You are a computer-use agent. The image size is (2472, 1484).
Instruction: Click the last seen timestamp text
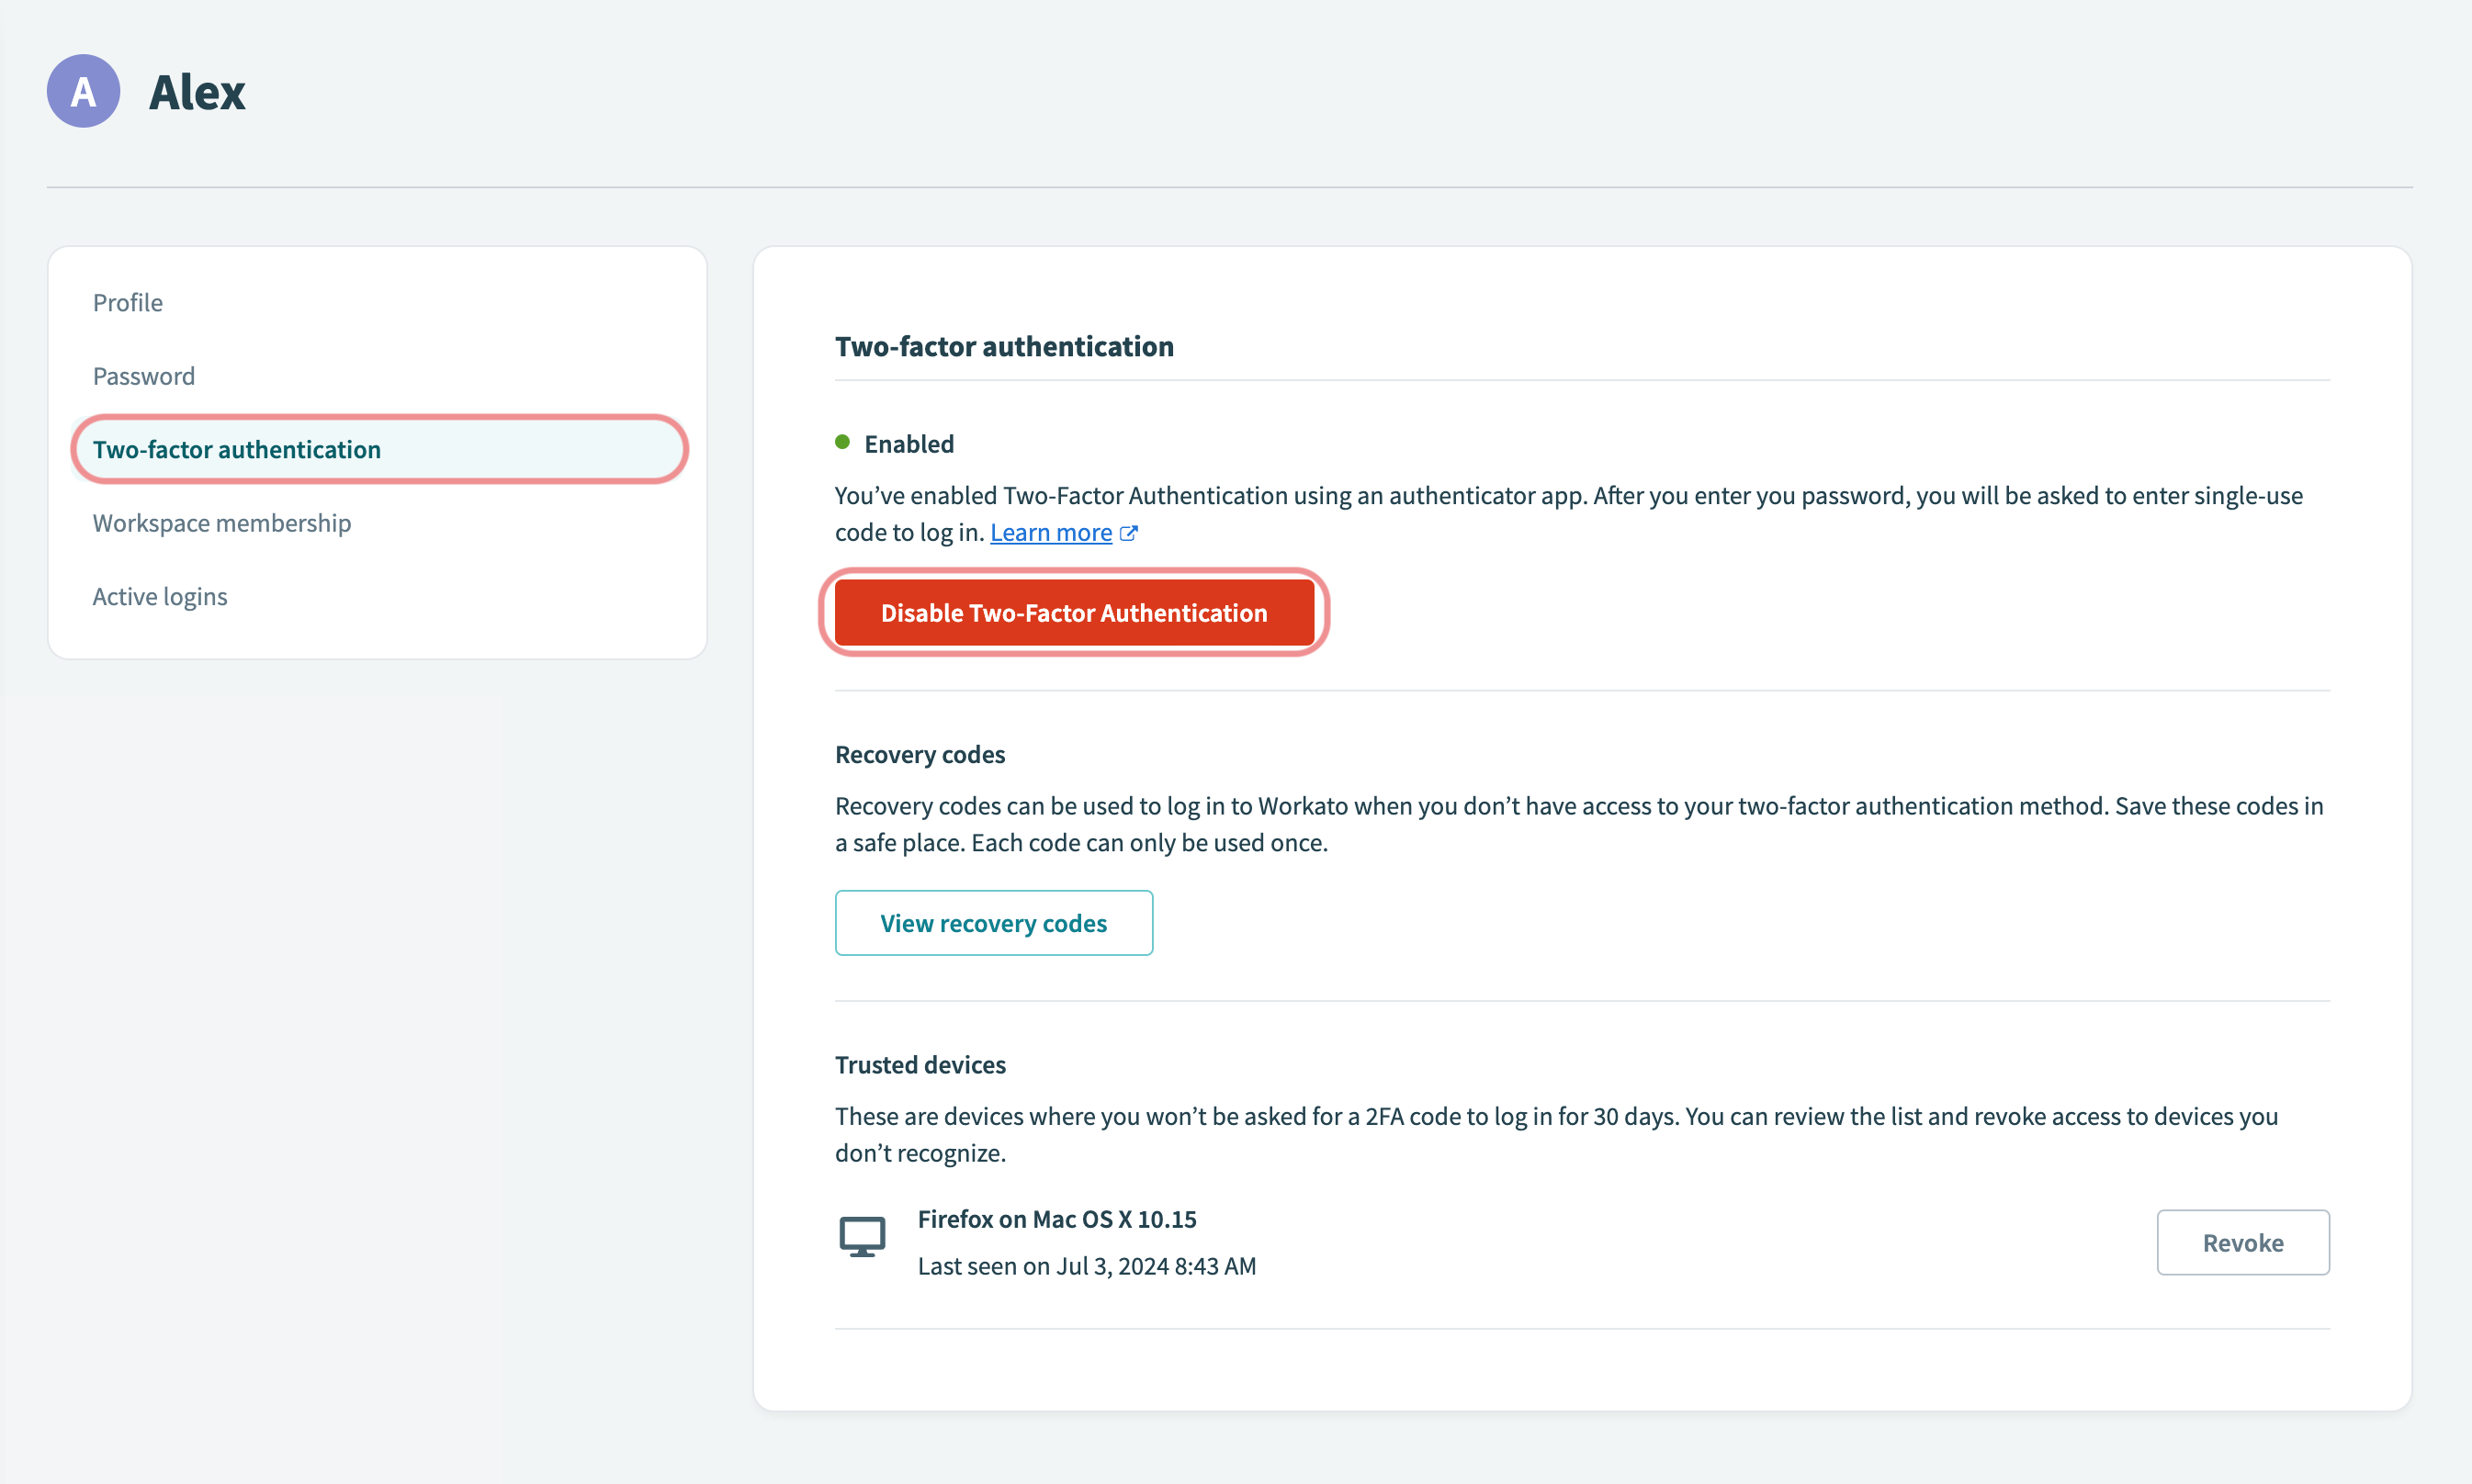1086,1266
